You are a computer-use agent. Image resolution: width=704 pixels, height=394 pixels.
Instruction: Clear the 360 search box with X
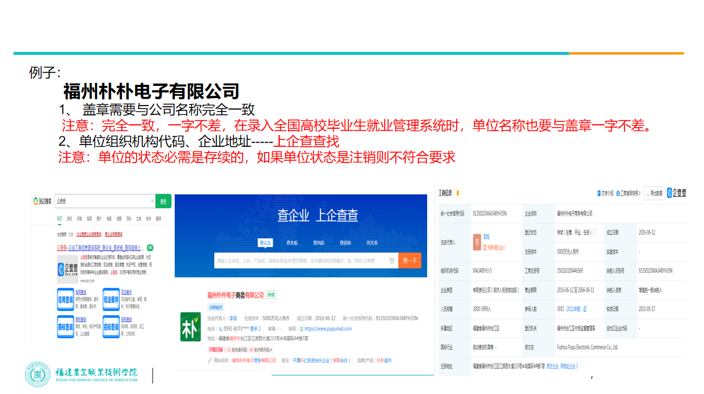(x=152, y=201)
